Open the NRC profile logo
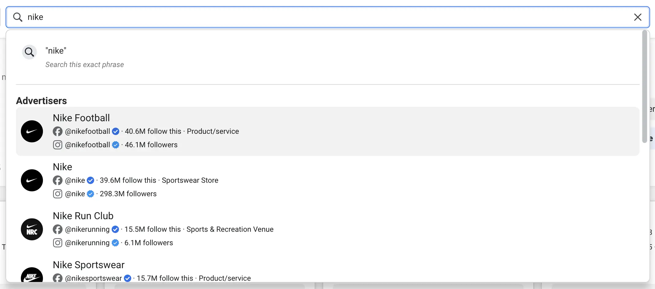This screenshot has width=655, height=289. (x=32, y=229)
